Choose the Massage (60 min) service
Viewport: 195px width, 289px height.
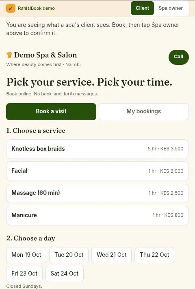(x=97, y=193)
